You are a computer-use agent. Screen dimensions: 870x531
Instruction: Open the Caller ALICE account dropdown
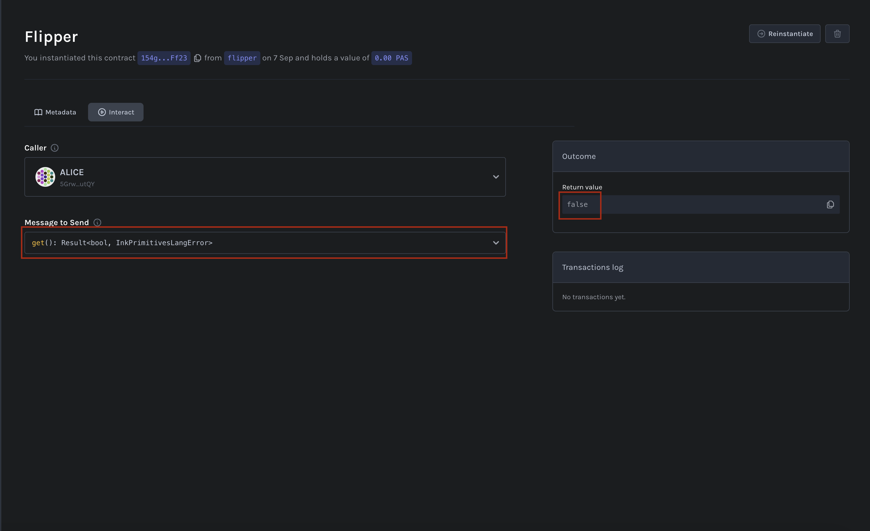click(x=265, y=177)
